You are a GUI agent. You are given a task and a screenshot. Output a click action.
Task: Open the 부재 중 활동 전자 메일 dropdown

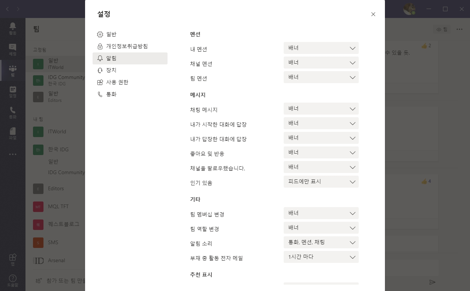pos(321,257)
